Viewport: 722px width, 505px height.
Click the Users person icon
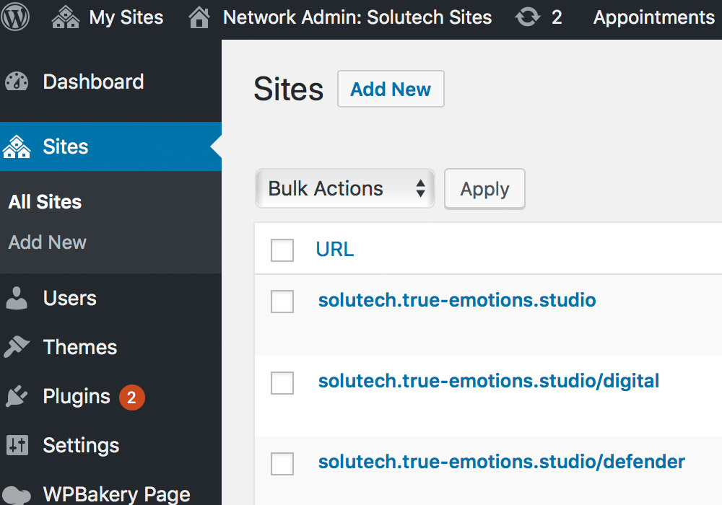click(17, 298)
